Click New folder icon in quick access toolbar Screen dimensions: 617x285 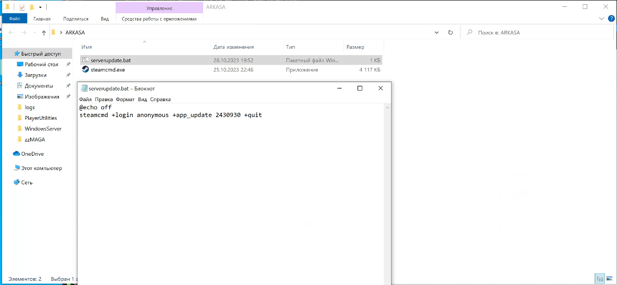point(32,7)
